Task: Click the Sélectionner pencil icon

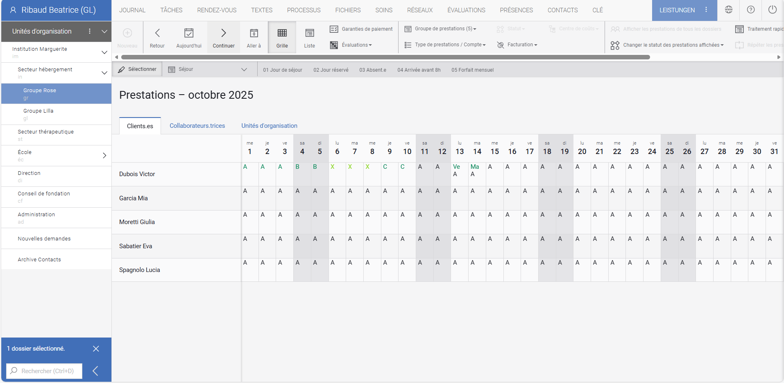Action: tap(122, 69)
